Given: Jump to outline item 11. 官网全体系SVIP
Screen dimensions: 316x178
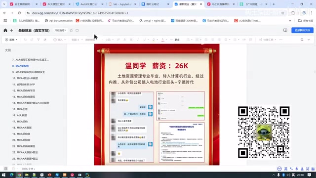Looking at the screenshot, I should point(23,85).
